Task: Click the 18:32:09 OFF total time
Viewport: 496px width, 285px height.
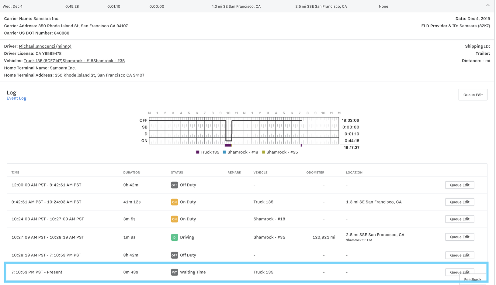Action: pyautogui.click(x=350, y=120)
